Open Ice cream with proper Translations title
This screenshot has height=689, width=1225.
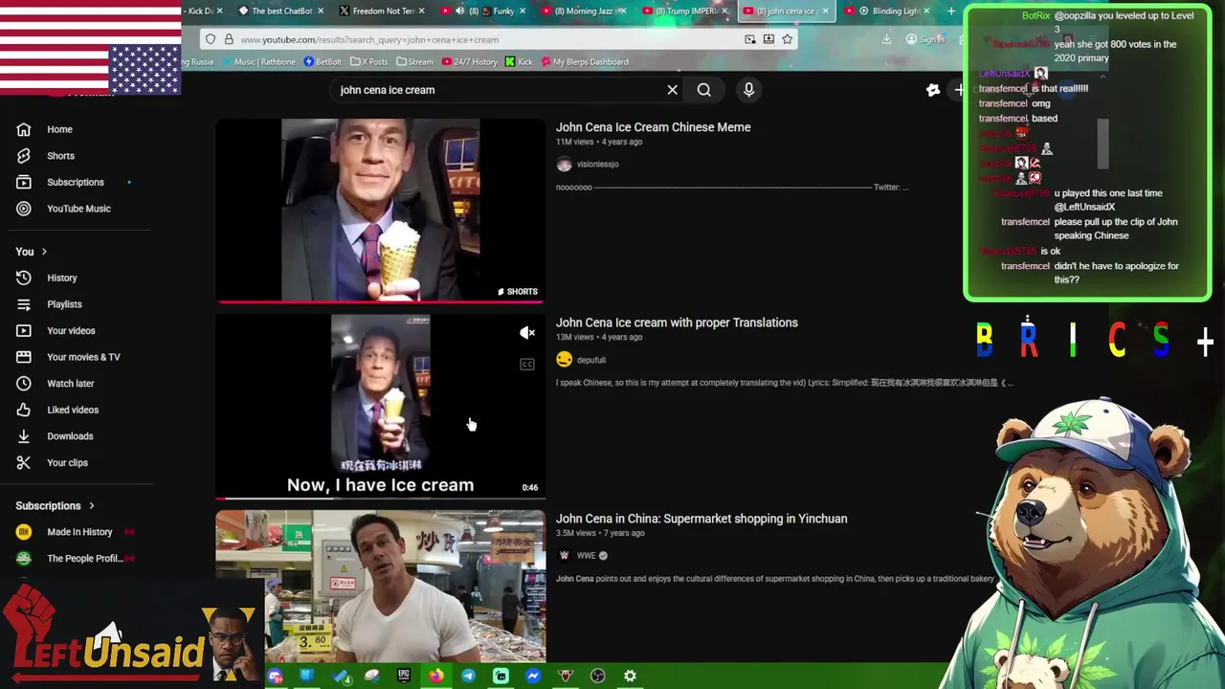(677, 322)
